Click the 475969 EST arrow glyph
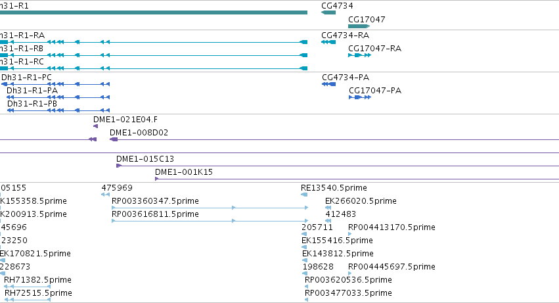The width and height of the screenshot is (559, 303). click(105, 195)
